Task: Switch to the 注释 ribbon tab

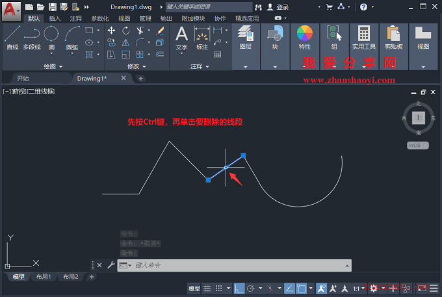Action: coord(76,19)
